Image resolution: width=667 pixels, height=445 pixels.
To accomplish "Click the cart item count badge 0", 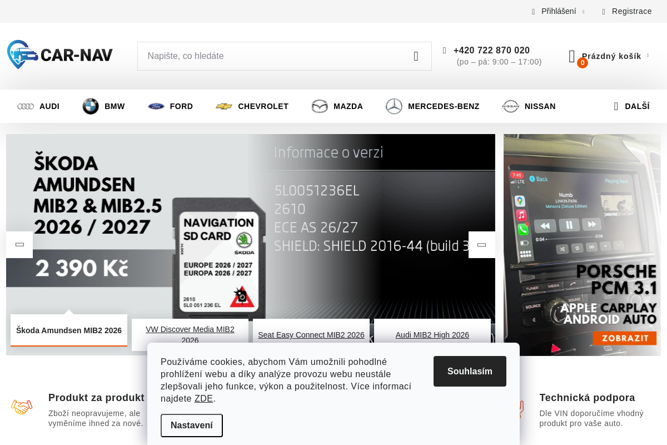I will (x=583, y=63).
